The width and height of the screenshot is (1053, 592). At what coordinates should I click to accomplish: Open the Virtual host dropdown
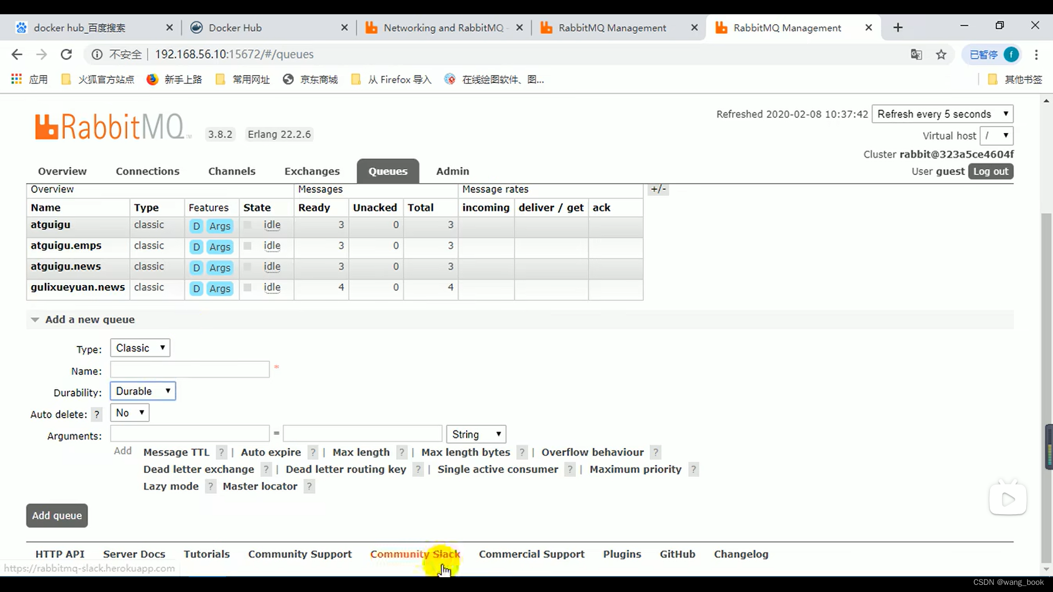(997, 135)
